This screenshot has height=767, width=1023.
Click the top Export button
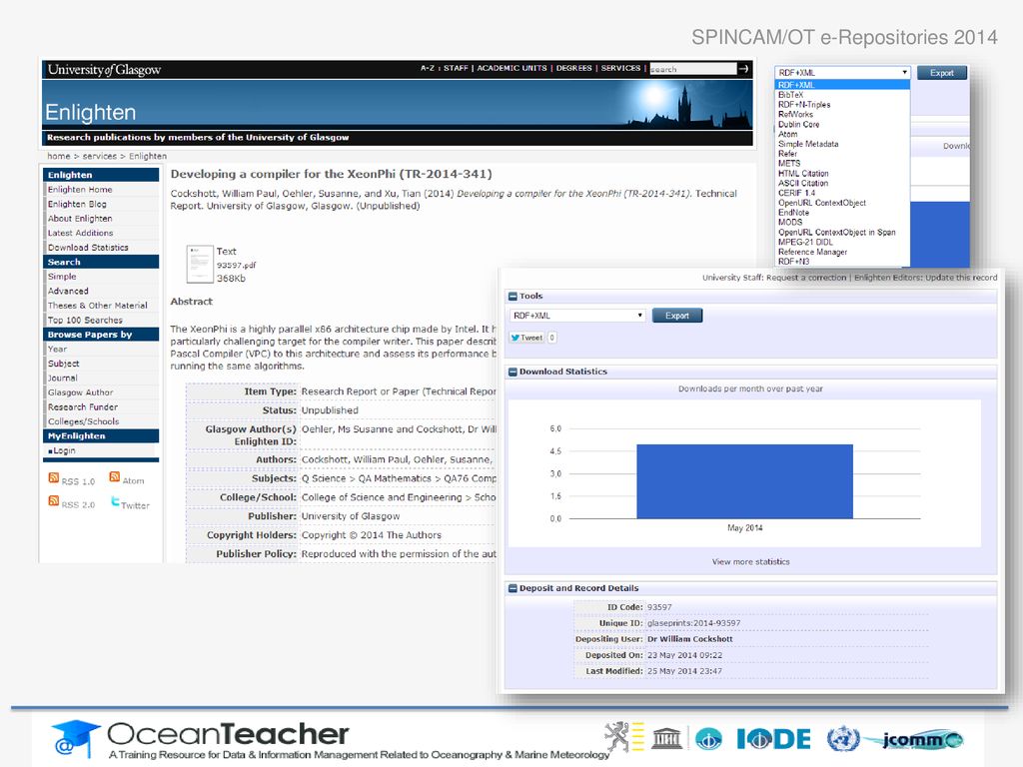[x=941, y=72]
